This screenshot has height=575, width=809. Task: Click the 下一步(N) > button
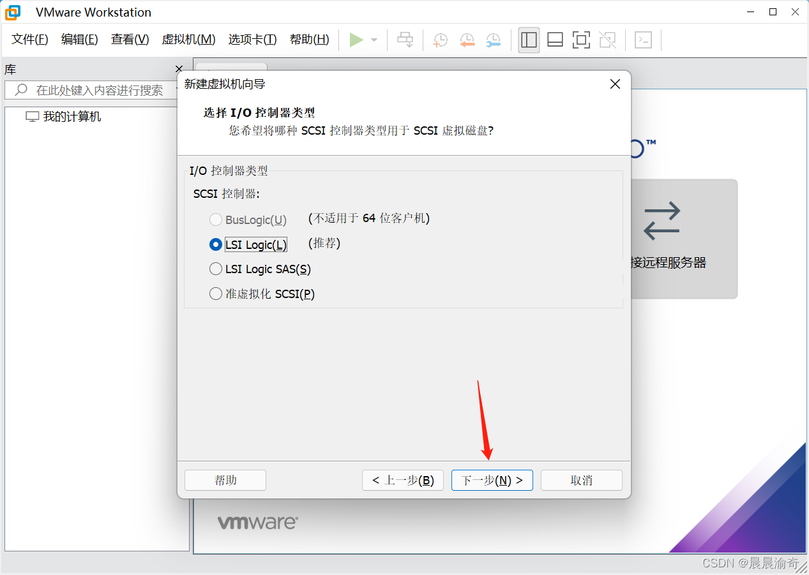(492, 481)
